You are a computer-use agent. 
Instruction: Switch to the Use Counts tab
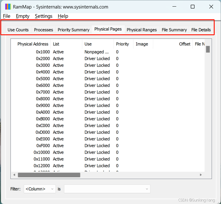tap(18, 30)
